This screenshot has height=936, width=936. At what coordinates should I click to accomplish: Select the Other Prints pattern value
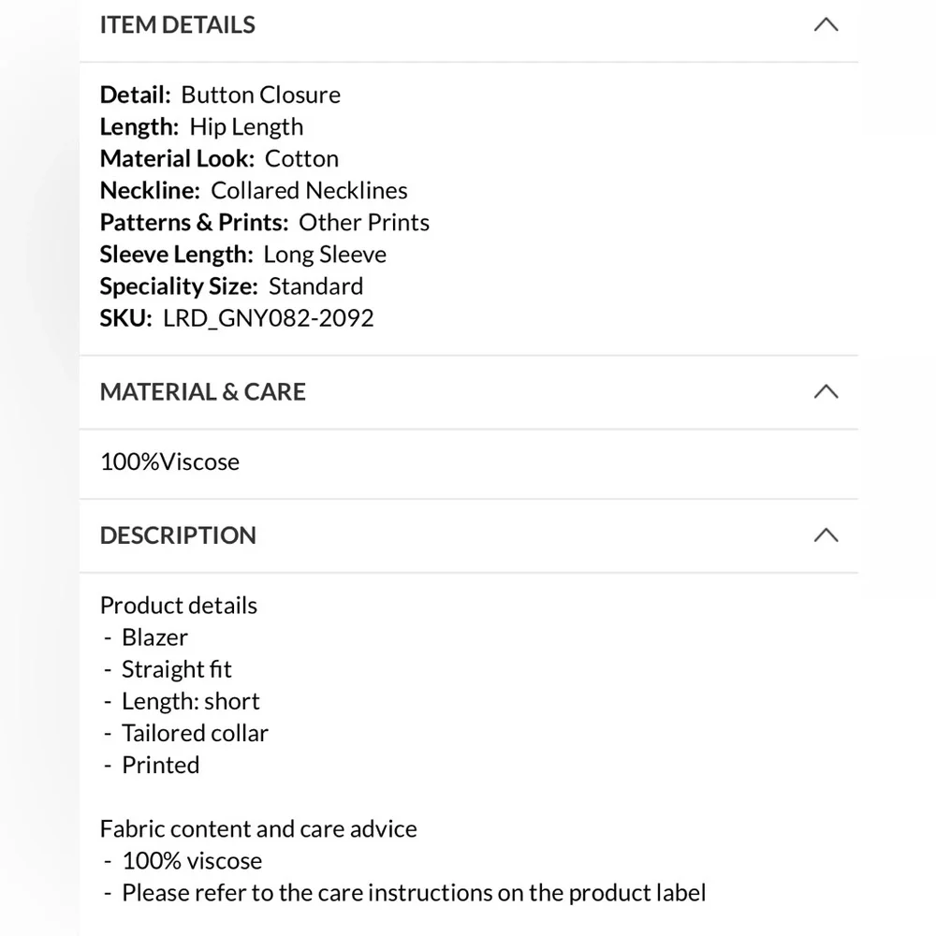364,223
